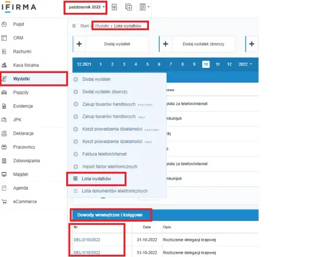
Task: Open Deklaracje section
Action: 23,134
